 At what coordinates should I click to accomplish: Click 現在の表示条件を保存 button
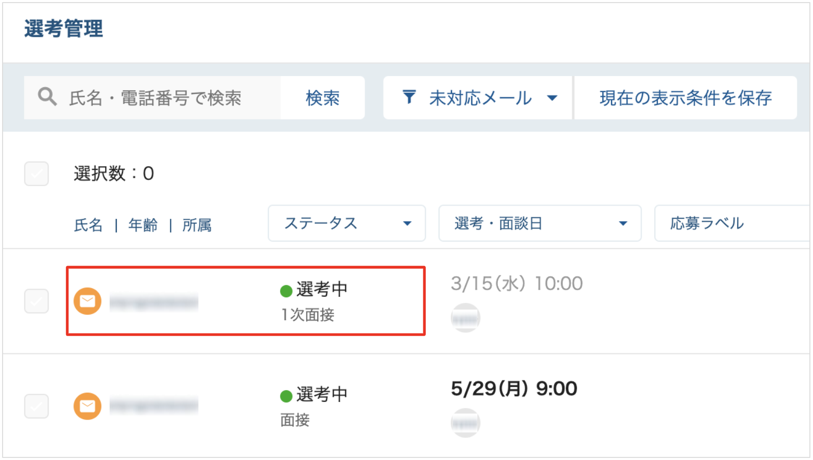685,98
